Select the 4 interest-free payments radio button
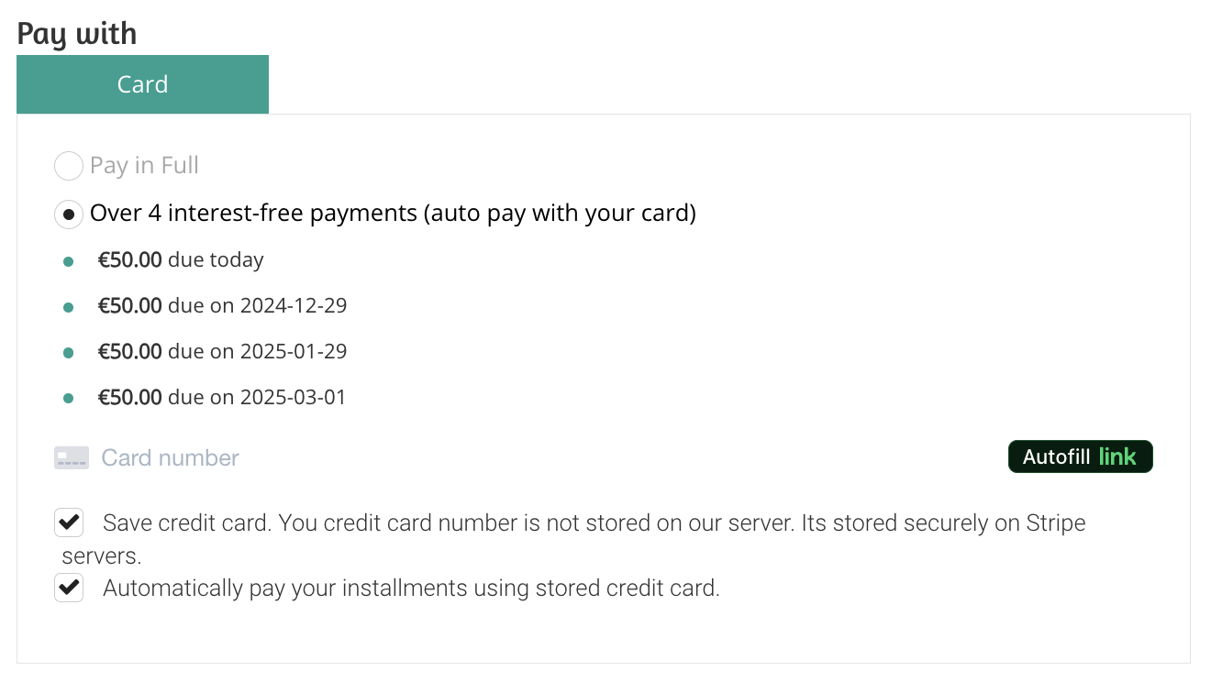Image resolution: width=1211 pixels, height=682 pixels. (x=69, y=214)
